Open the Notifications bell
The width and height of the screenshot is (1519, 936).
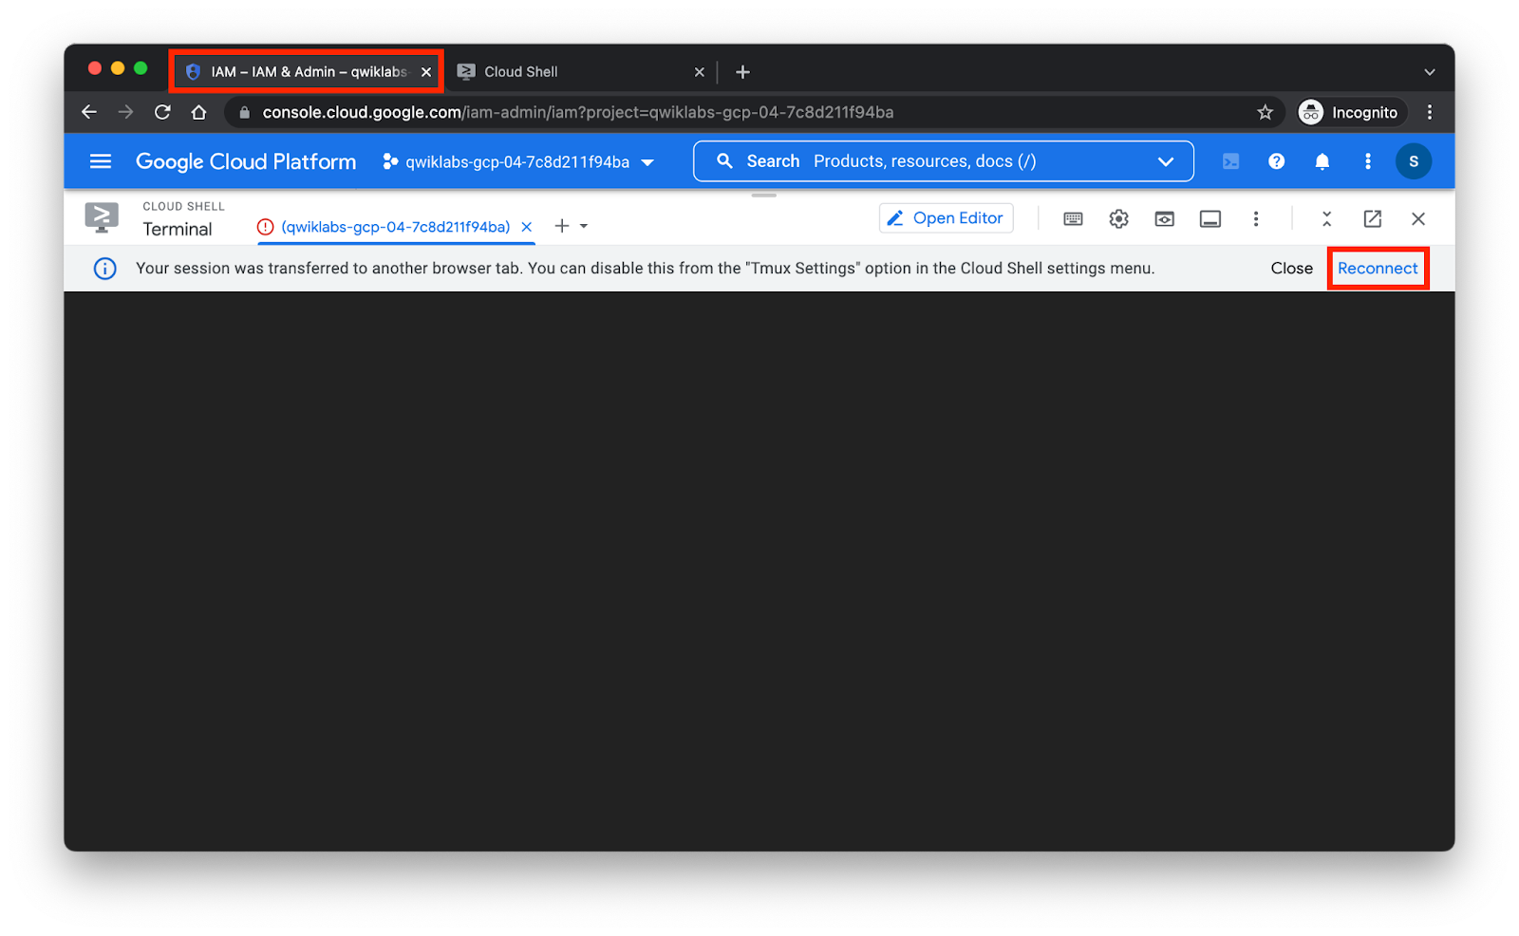(1322, 161)
